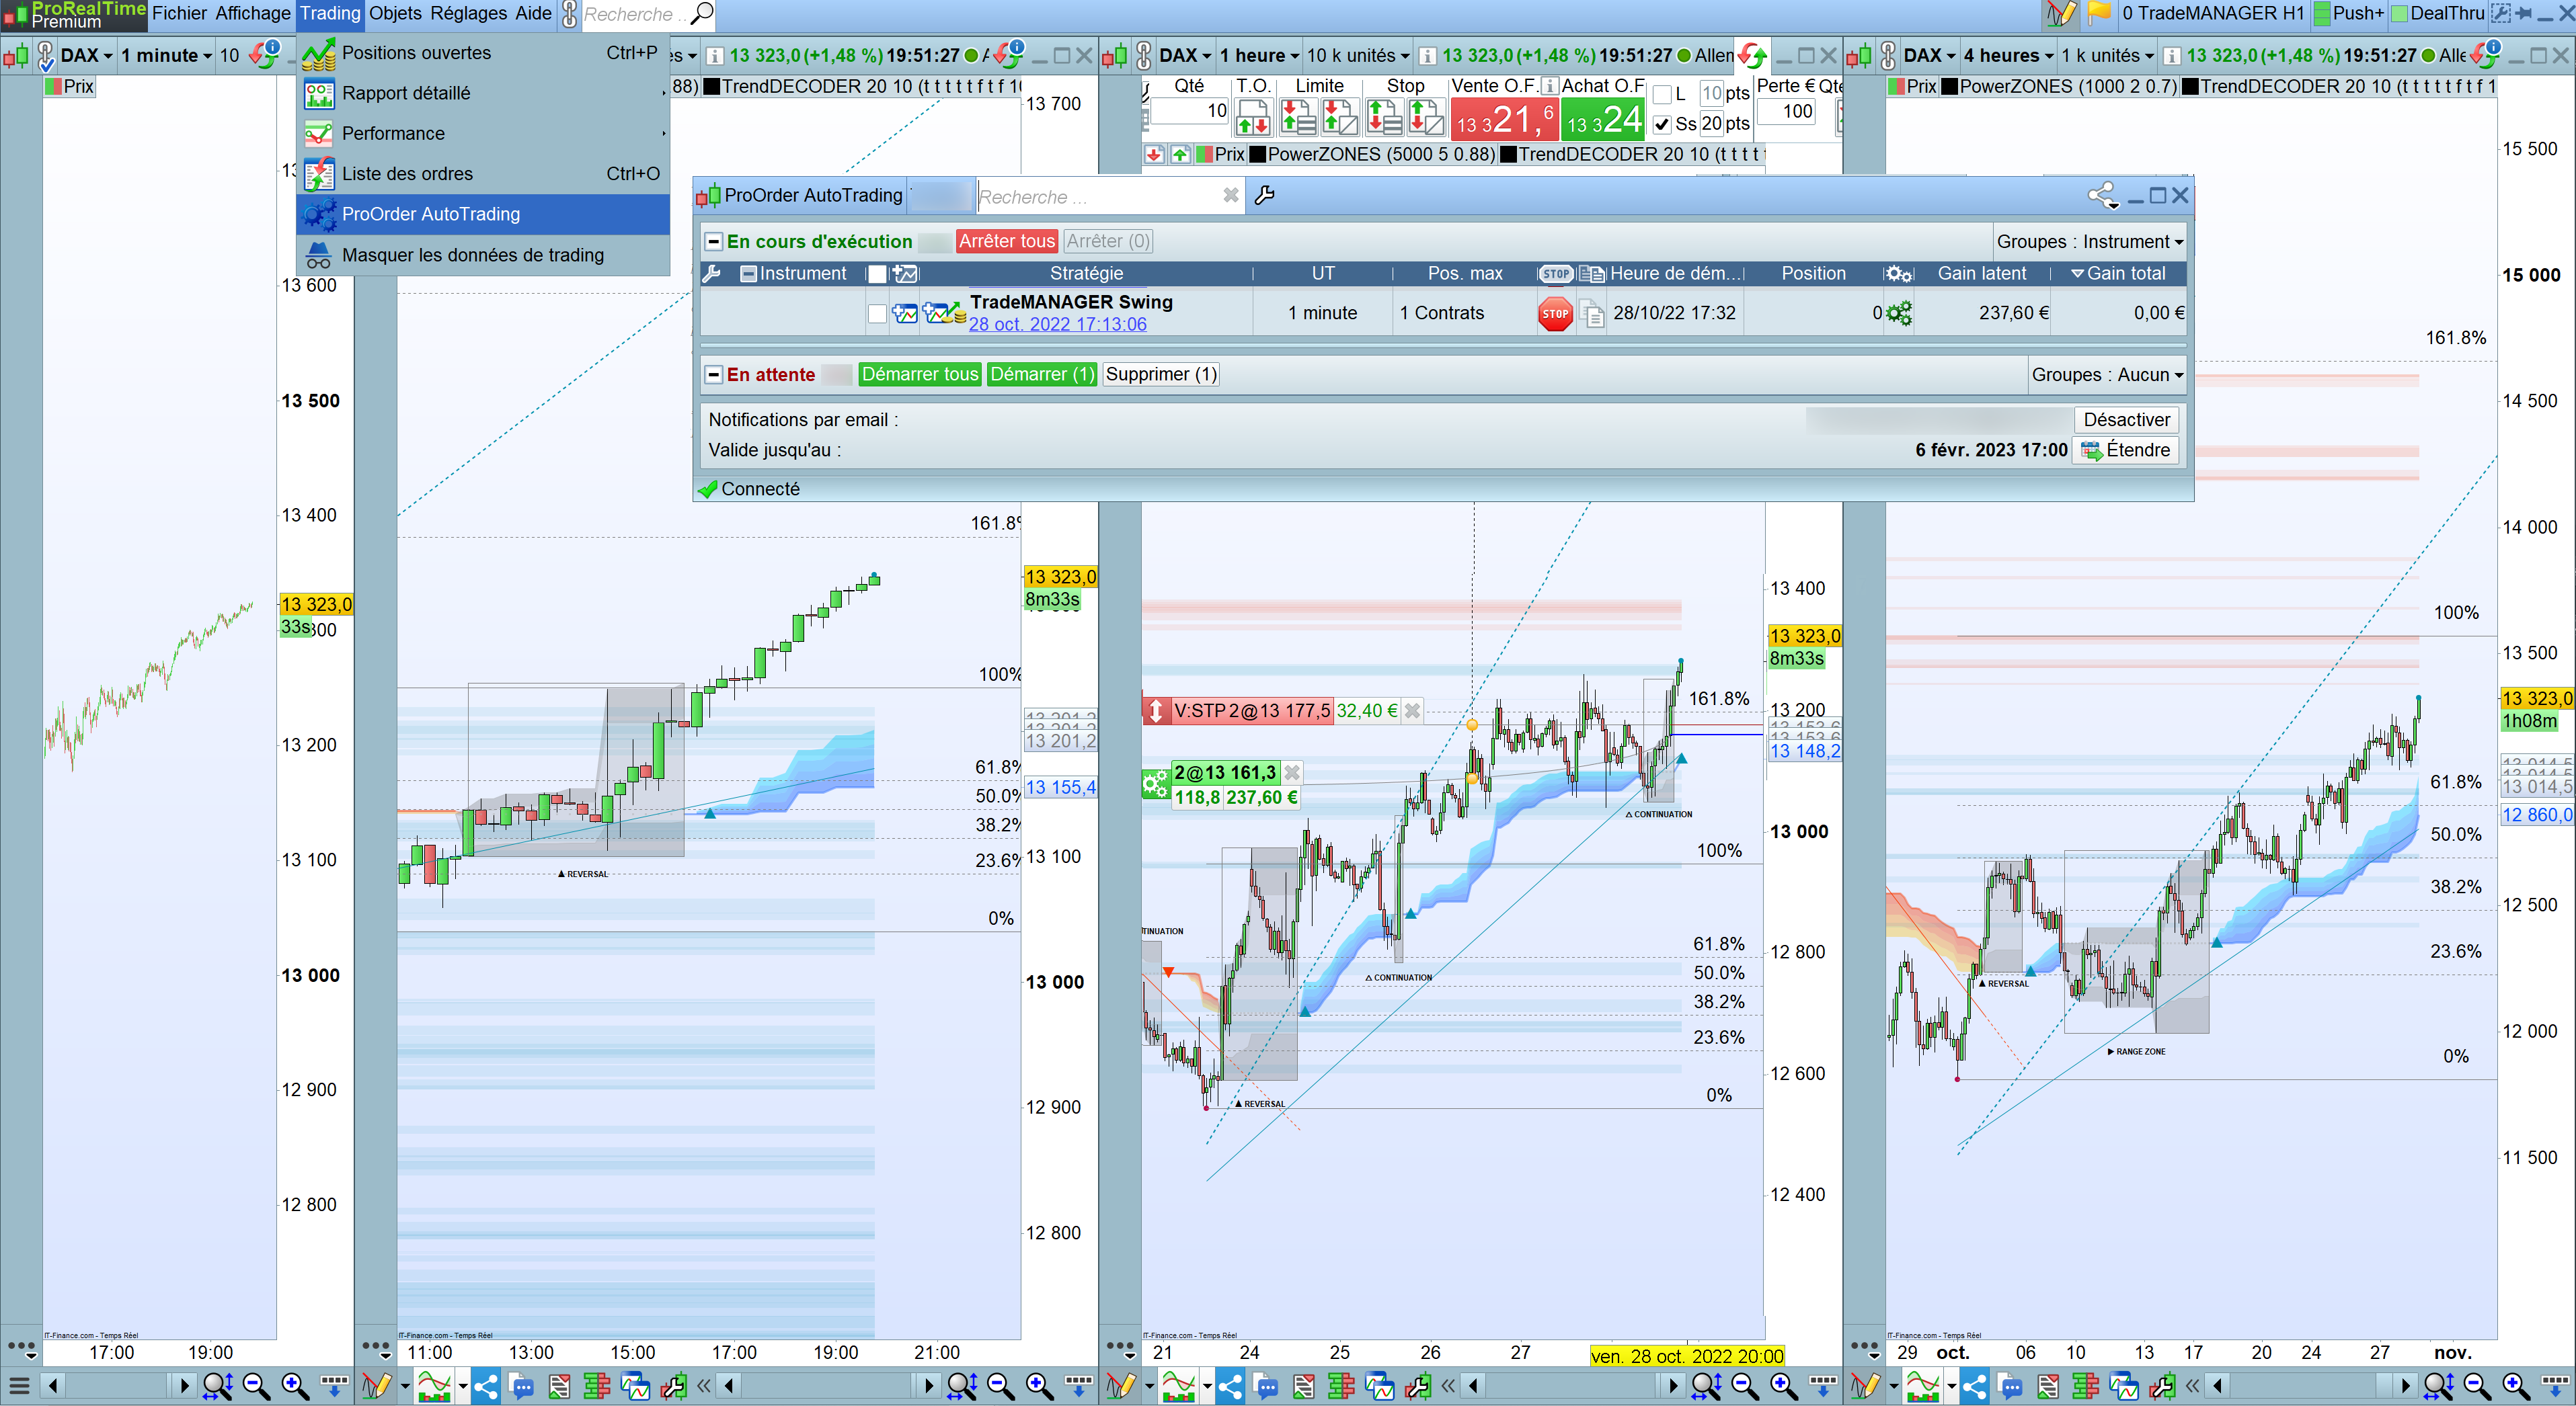Viewport: 2576px width, 1406px height.
Task: Click the Démarrer (1) button
Action: tap(1042, 375)
